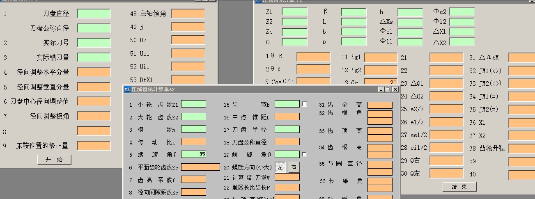Click the 31 齿全高 field
Viewport: 535px width, 199px height.
(380, 105)
